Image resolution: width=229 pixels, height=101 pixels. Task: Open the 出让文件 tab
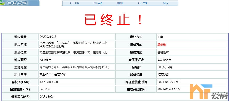[143, 3]
